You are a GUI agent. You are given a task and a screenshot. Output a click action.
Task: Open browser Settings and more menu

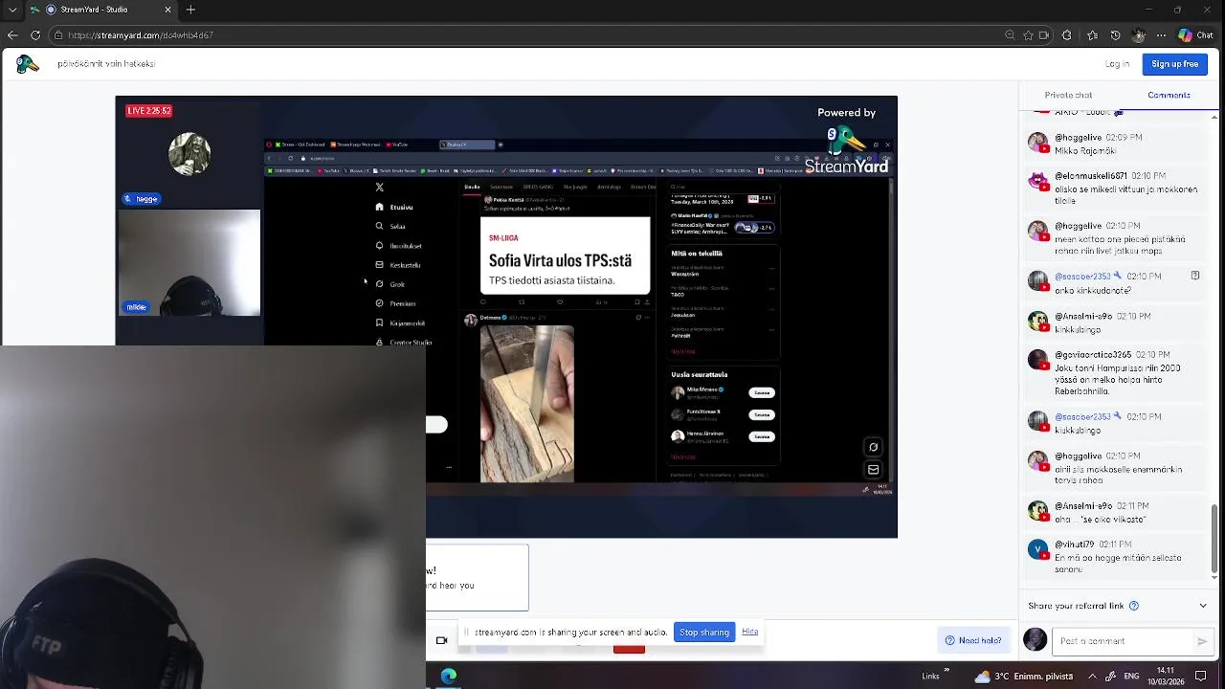click(x=1161, y=35)
